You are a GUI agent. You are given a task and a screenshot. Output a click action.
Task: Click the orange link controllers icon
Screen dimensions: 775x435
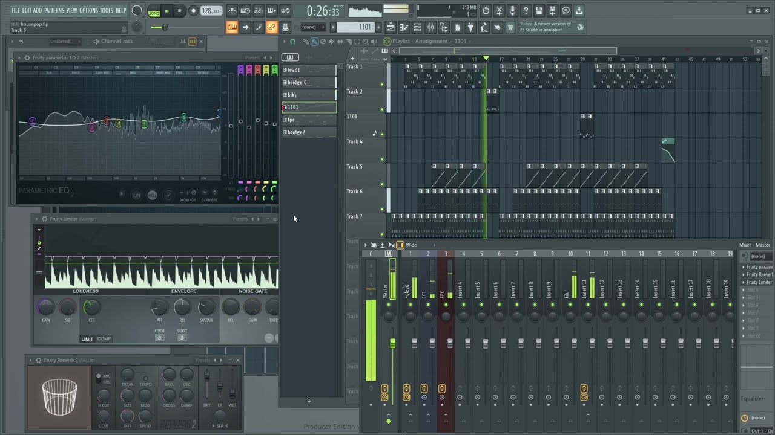(272, 27)
